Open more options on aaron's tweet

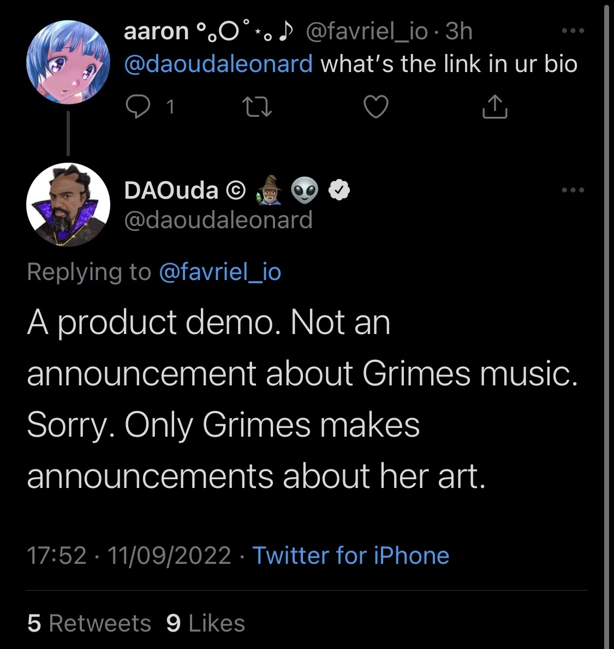pyautogui.click(x=573, y=31)
